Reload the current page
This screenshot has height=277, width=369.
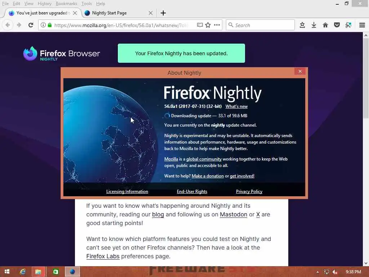[31, 25]
